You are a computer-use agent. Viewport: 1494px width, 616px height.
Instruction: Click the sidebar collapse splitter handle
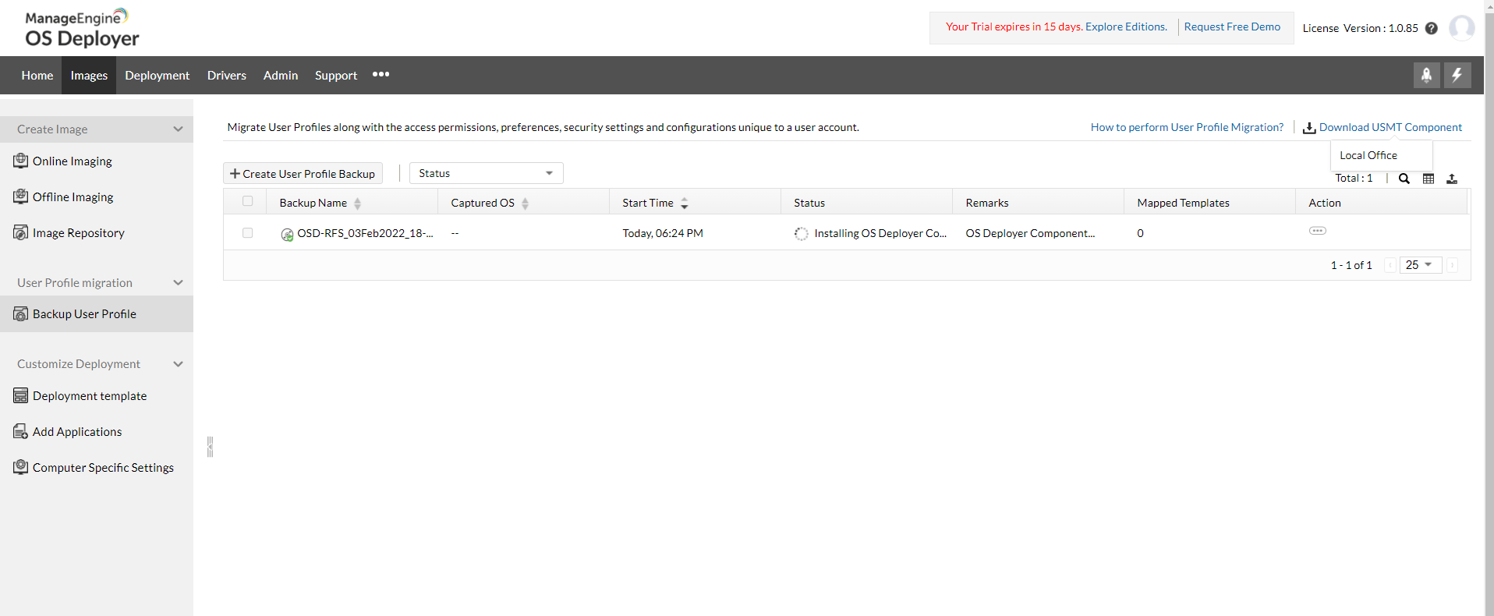click(x=210, y=447)
